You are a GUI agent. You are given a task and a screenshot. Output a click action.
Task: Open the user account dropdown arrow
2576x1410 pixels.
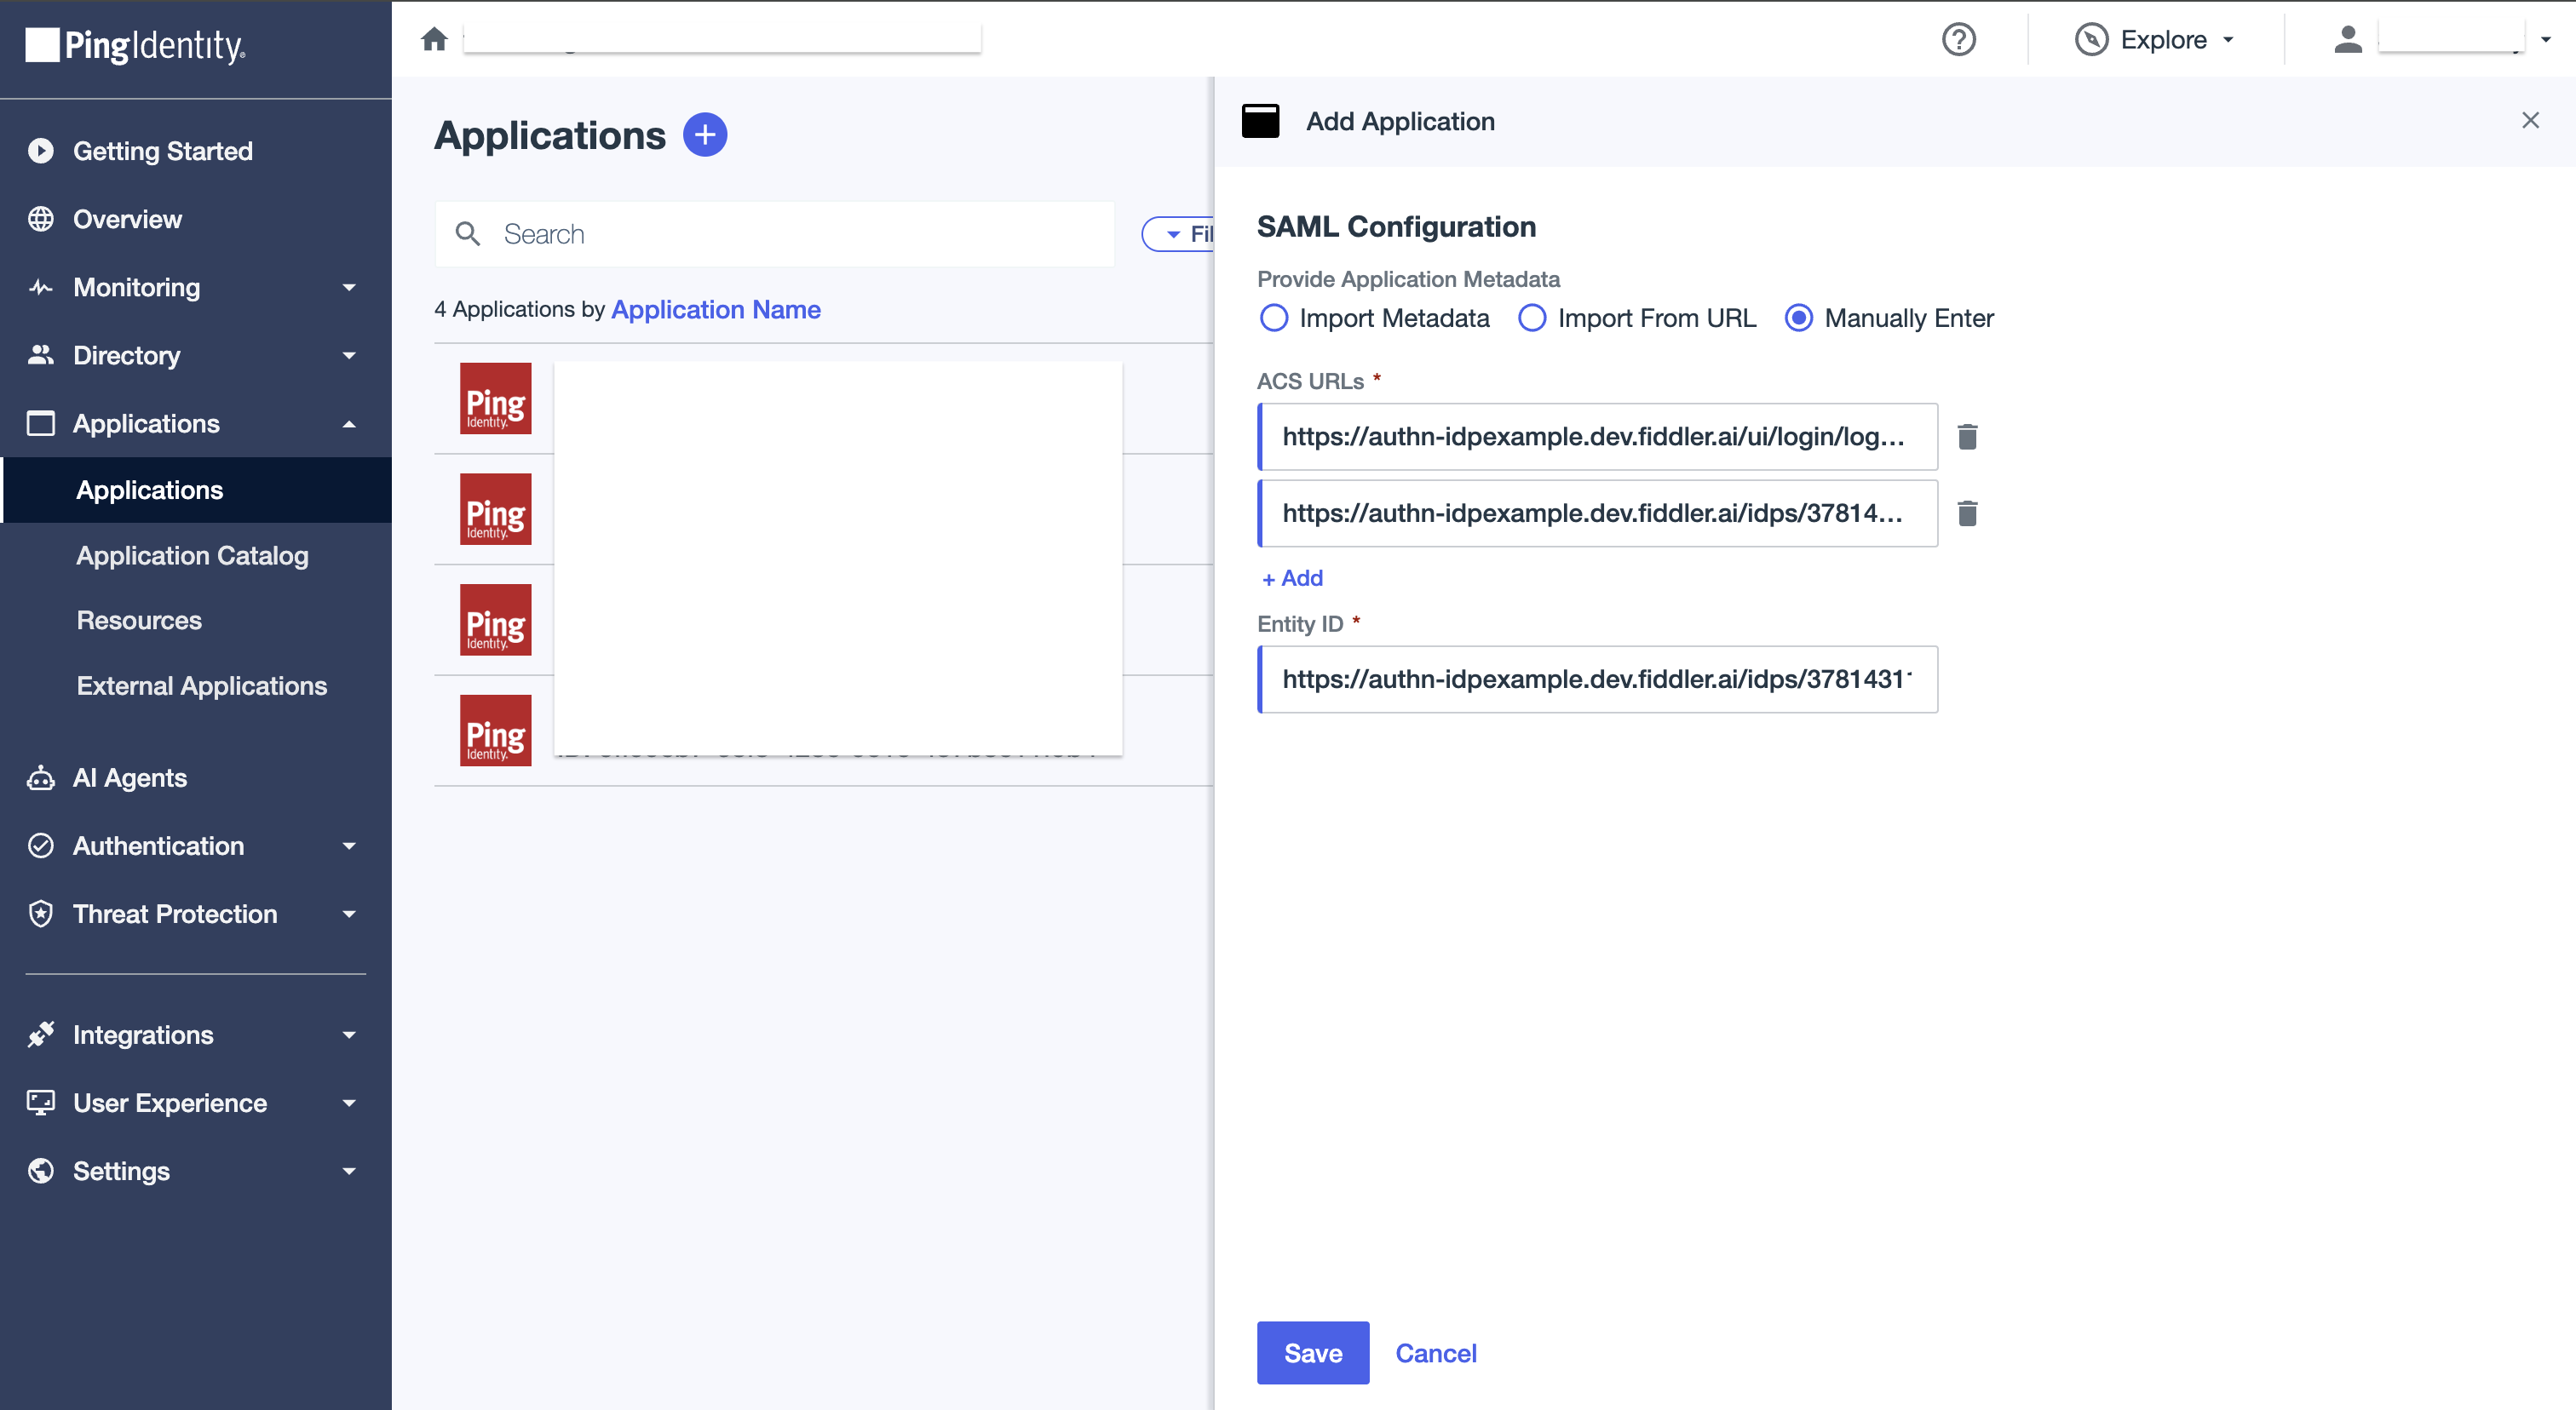2545,39
